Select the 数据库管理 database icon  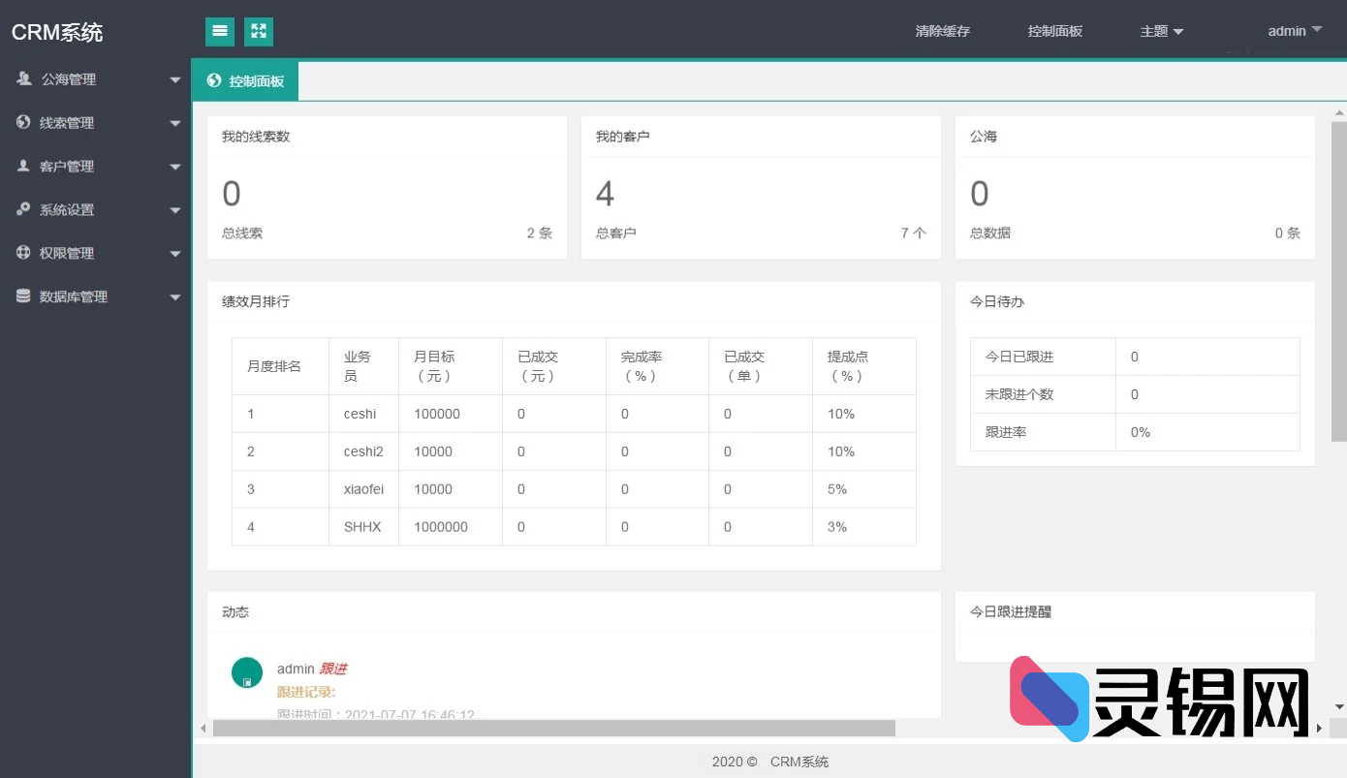pos(23,296)
